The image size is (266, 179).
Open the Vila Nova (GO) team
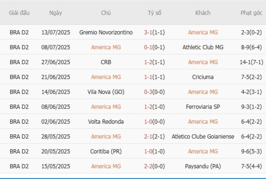(106, 92)
